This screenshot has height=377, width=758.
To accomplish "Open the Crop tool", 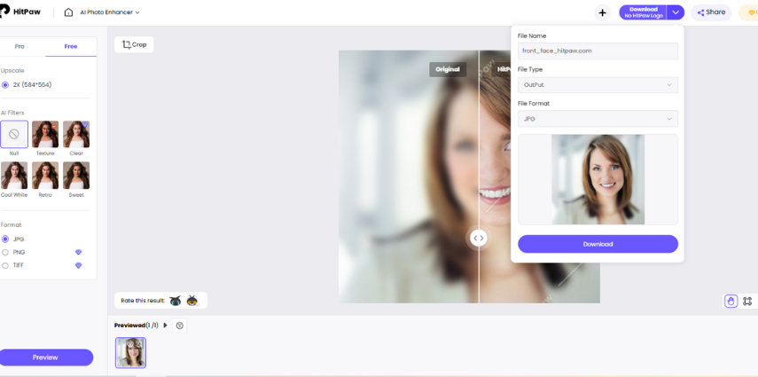I will coord(134,44).
